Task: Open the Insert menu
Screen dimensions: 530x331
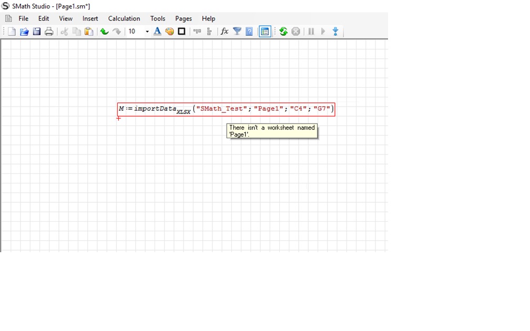Action: point(90,18)
